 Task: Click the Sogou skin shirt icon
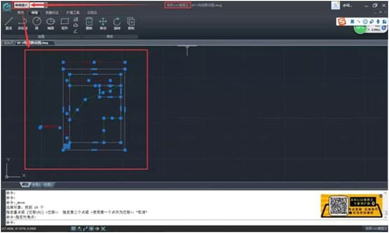point(372,21)
